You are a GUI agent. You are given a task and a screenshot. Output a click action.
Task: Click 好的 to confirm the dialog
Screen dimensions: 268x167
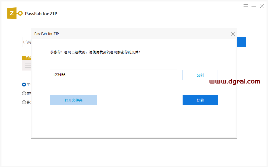[x=200, y=100]
